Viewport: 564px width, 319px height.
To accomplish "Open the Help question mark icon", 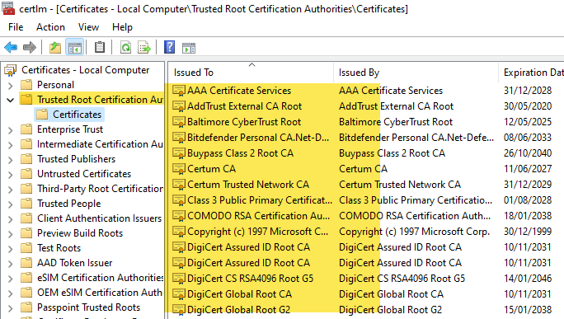I will [169, 48].
